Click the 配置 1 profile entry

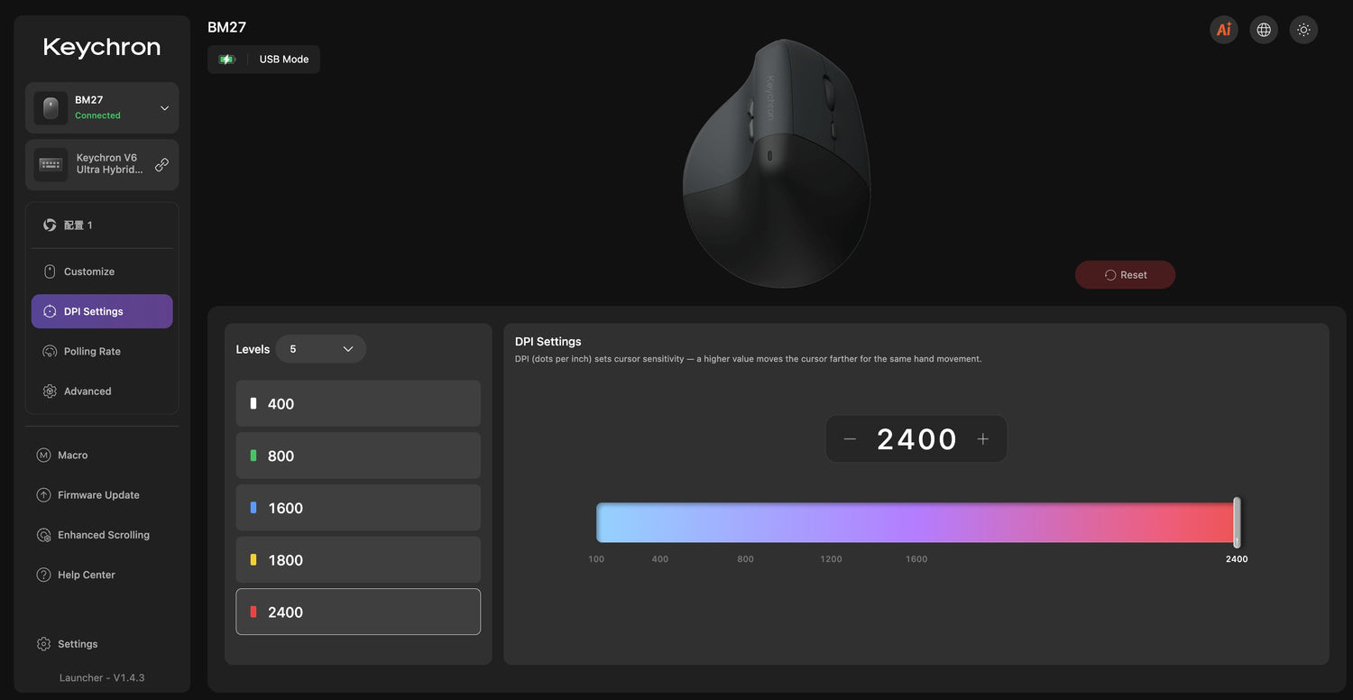pos(102,225)
